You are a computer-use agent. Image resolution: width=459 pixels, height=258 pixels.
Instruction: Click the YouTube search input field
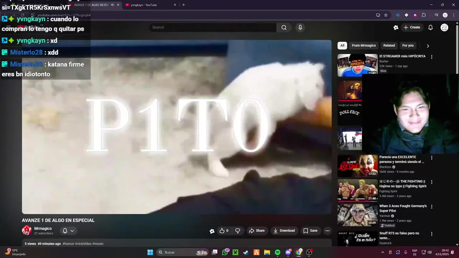click(x=213, y=28)
